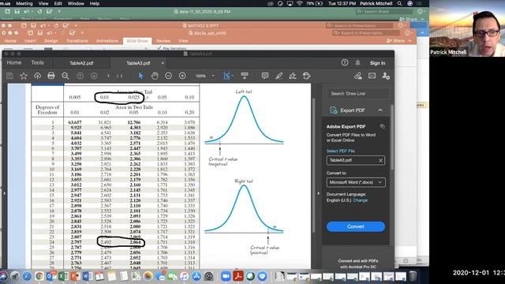Click the stamp tool icon
505x284 pixels.
307,76
